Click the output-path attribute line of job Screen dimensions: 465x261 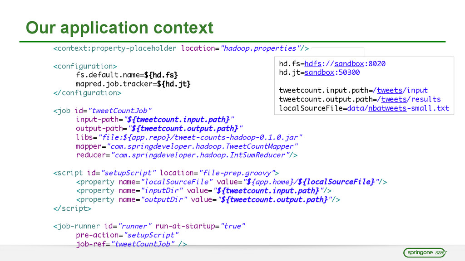tap(159, 128)
